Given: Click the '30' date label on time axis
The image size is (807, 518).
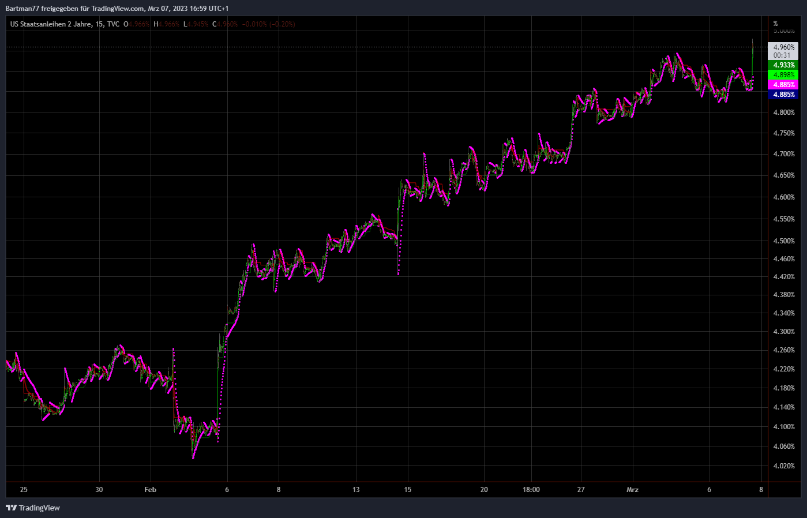Looking at the screenshot, I should tap(99, 490).
